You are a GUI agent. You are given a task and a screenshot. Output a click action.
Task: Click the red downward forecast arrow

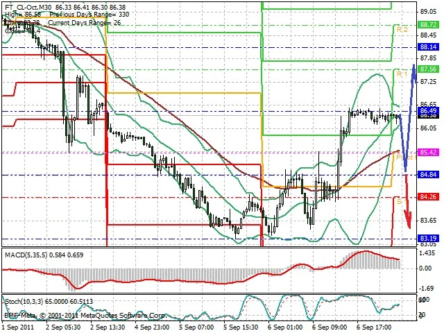[407, 202]
